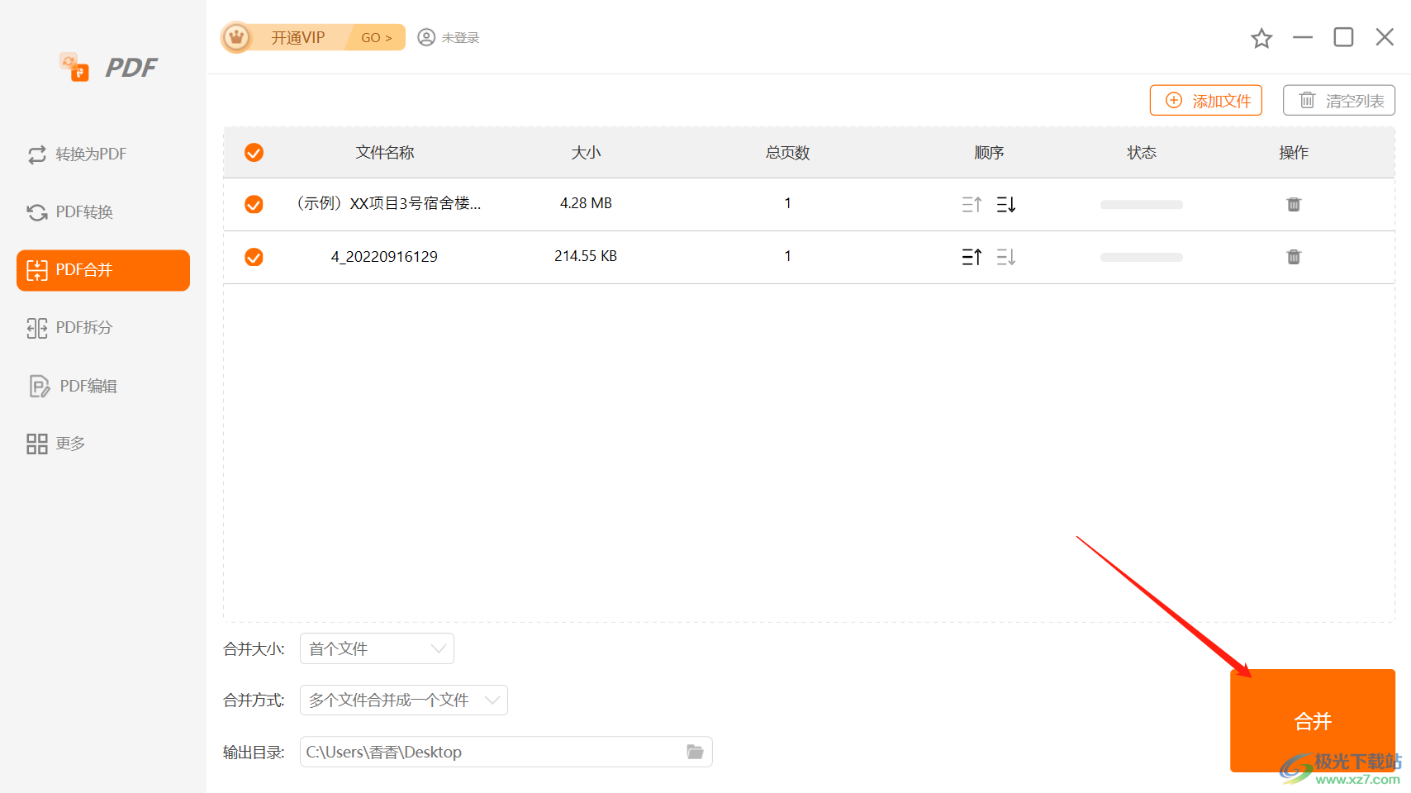Image resolution: width=1411 pixels, height=793 pixels.
Task: Uncheck the XX项目3号宿舍楼 file checkbox
Action: [x=254, y=204]
